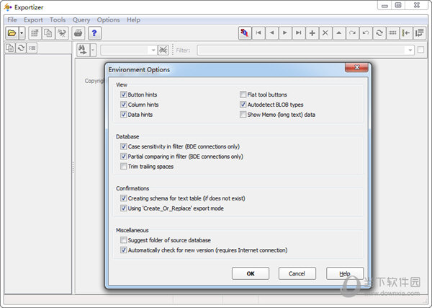Toggle Partial comparing in filter option

coord(123,157)
